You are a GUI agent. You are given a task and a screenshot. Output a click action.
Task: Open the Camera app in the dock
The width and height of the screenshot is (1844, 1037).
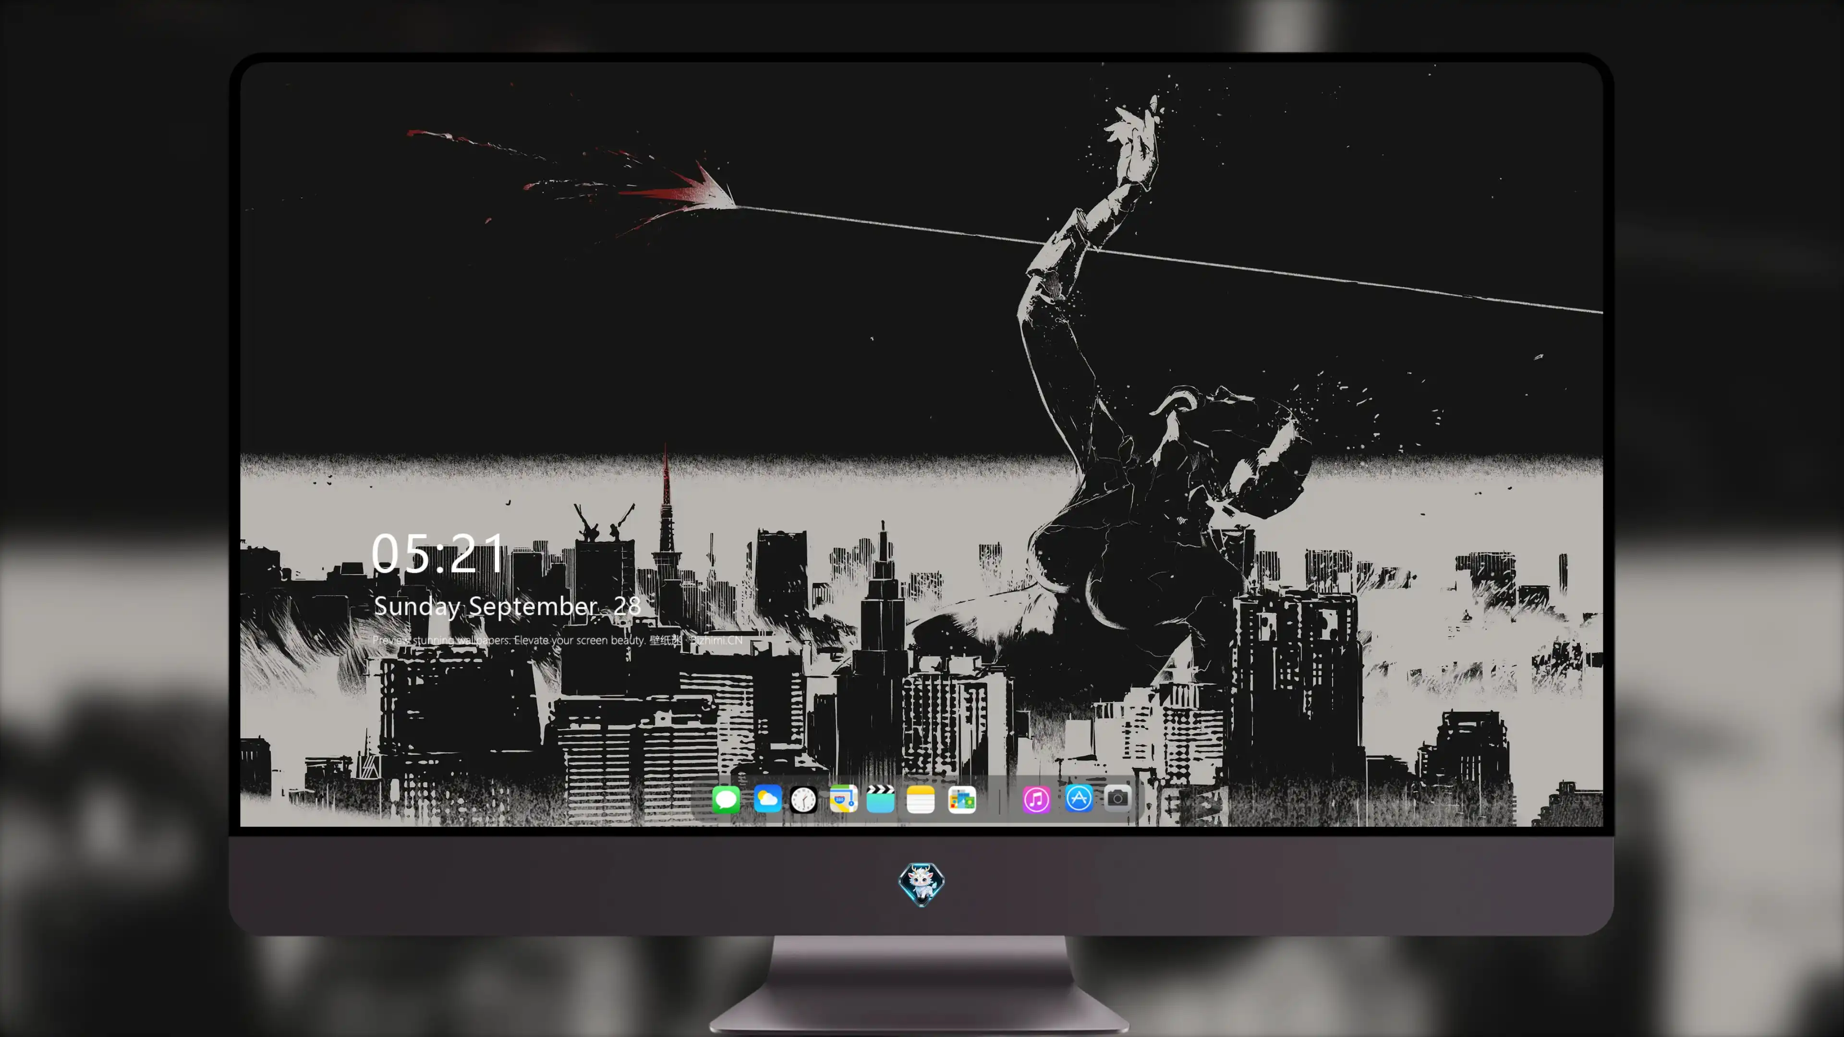1117,799
